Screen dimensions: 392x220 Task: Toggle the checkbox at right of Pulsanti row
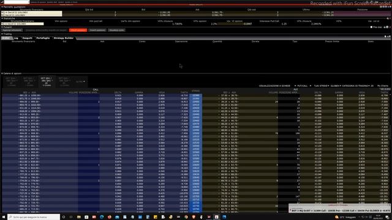coord(371,27)
